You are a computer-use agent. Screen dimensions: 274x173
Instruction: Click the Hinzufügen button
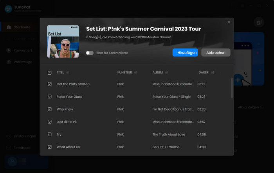[x=185, y=53]
